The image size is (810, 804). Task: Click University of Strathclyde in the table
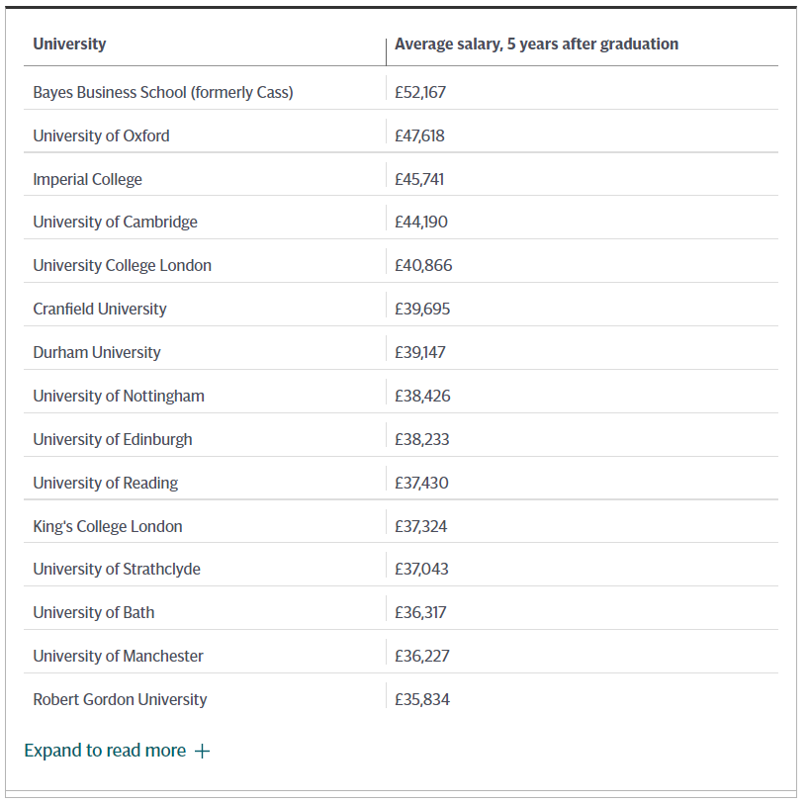tap(117, 569)
